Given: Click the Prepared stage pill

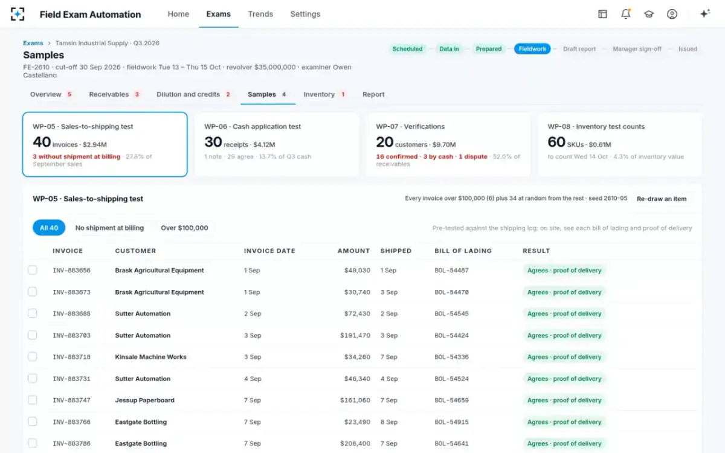Looking at the screenshot, I should pyautogui.click(x=489, y=49).
